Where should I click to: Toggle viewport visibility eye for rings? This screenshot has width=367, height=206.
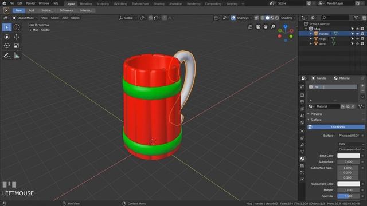point(357,39)
